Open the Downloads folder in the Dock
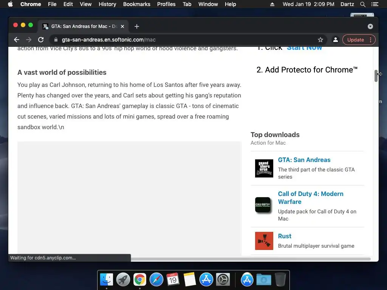Viewport: 387px width, 290px height. coord(263,280)
